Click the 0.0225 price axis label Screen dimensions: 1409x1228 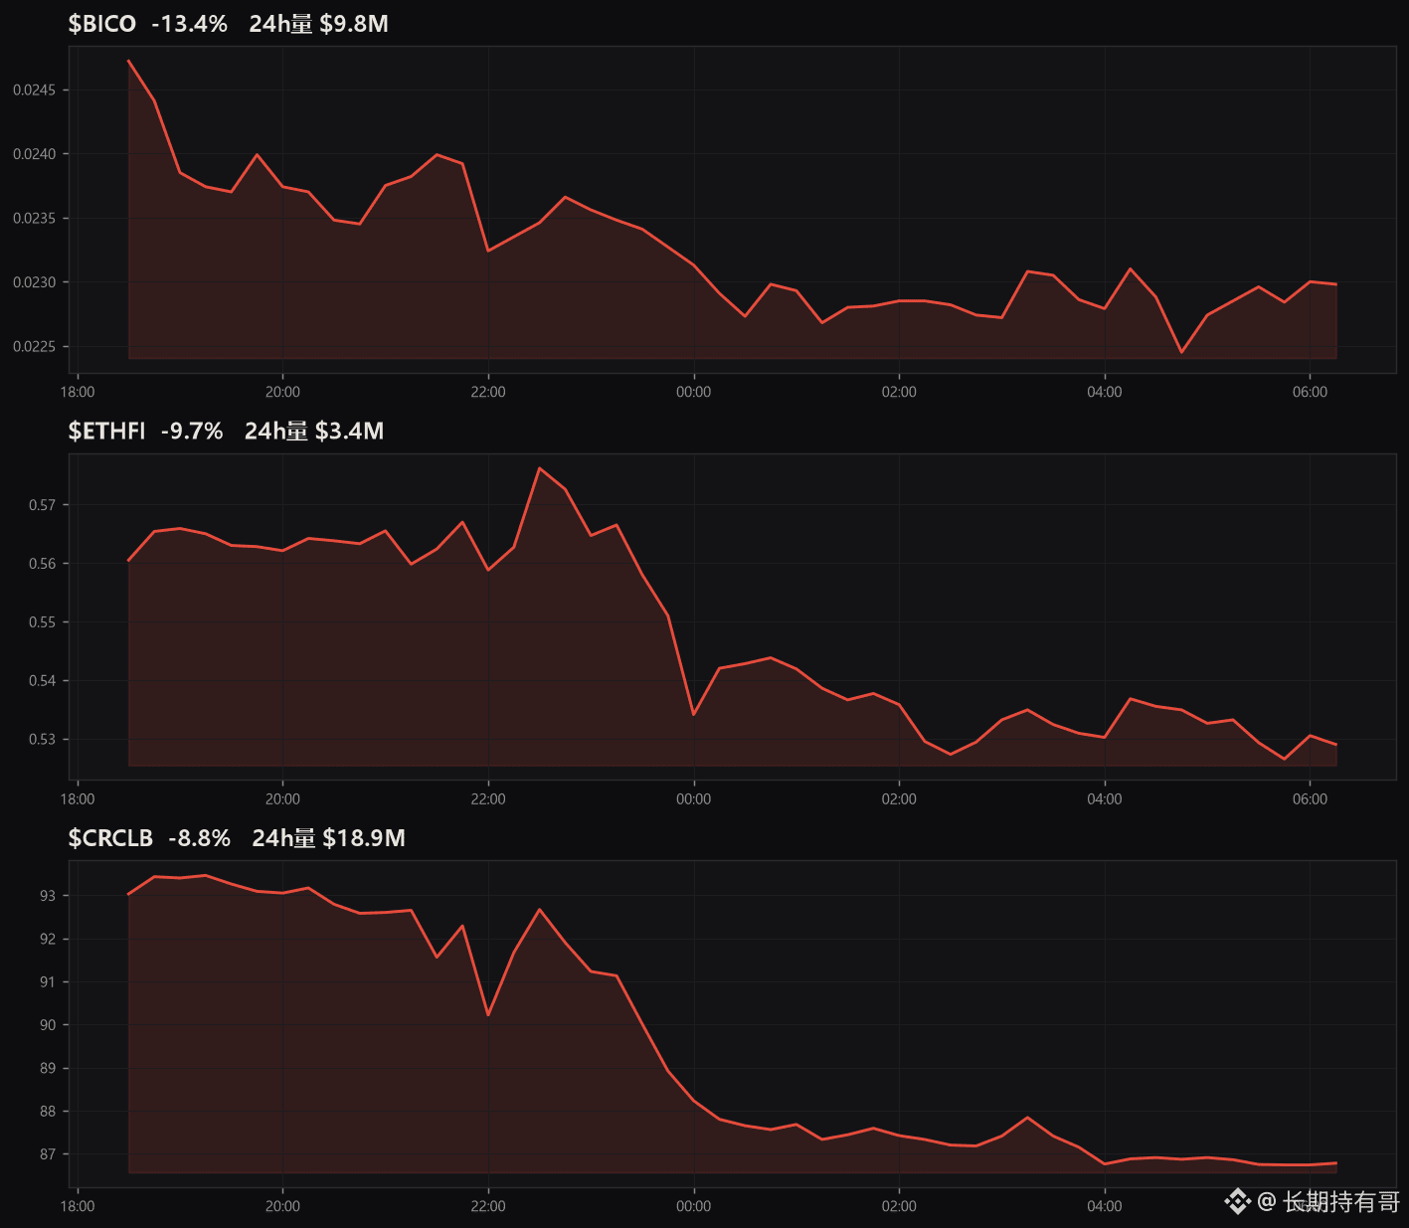34,347
